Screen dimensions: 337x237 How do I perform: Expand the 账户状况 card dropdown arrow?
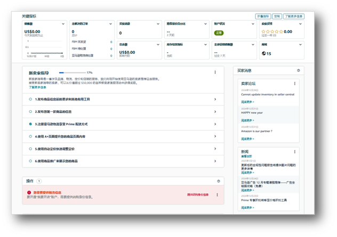click(253, 24)
